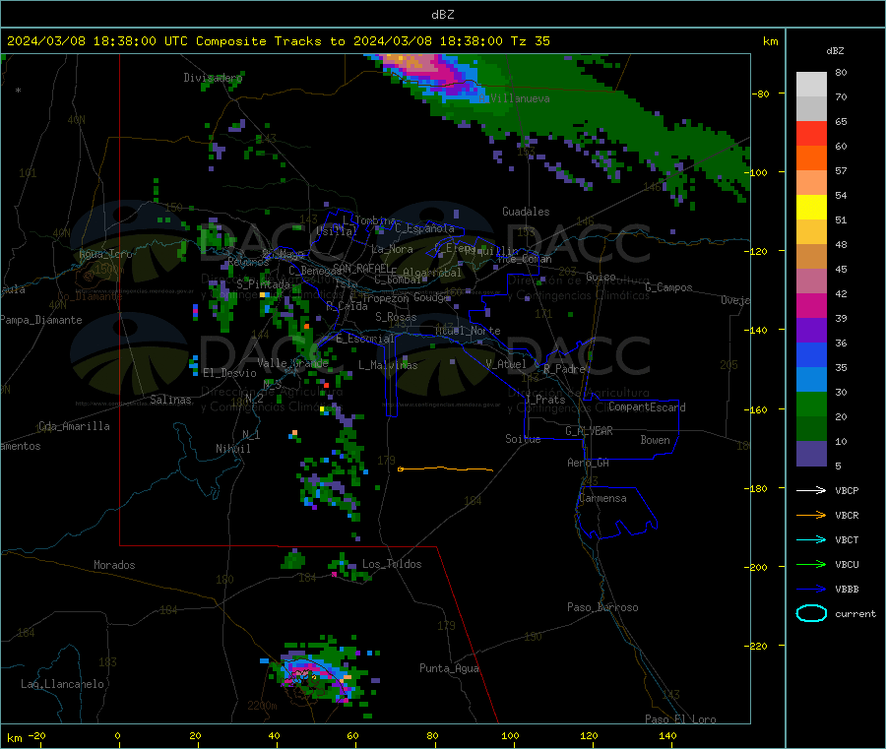886x749 pixels.
Task: Click the 'S_Pintada' map label
Action: click(x=263, y=284)
